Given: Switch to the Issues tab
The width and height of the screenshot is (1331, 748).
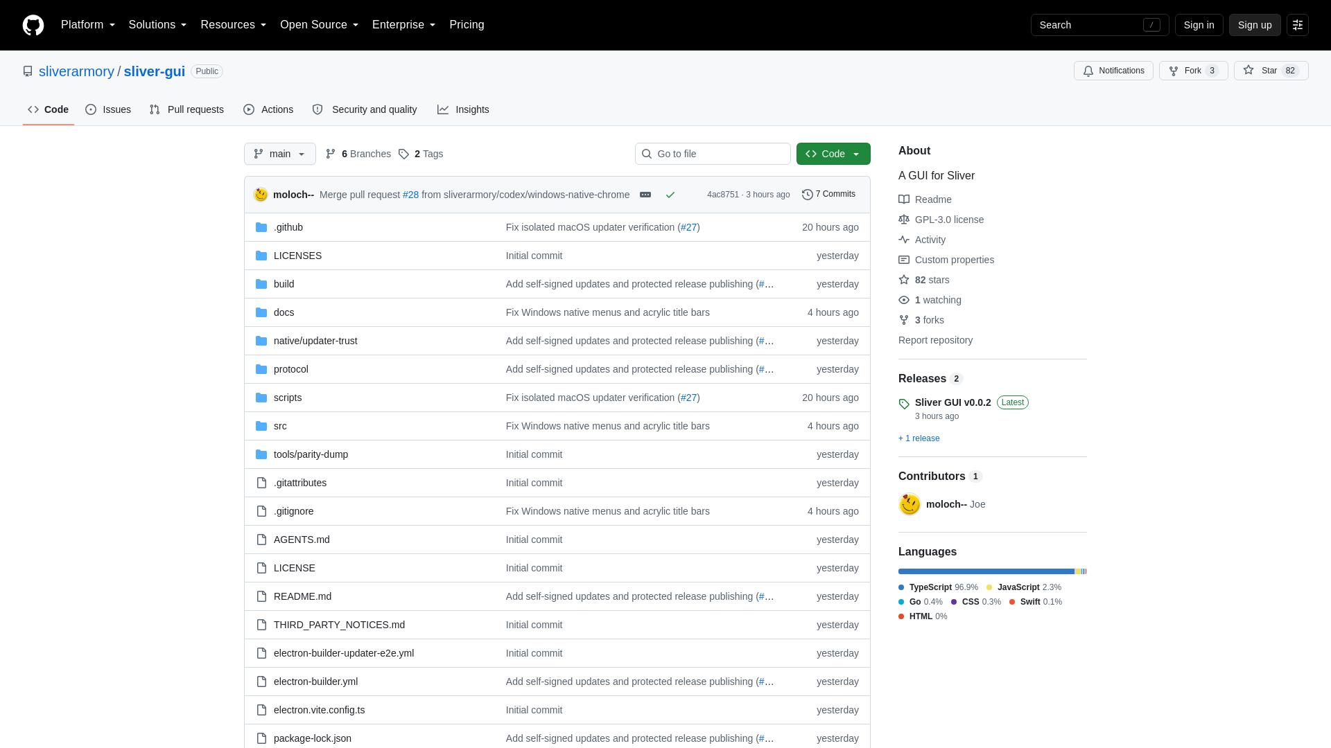Looking at the screenshot, I should coord(108,109).
